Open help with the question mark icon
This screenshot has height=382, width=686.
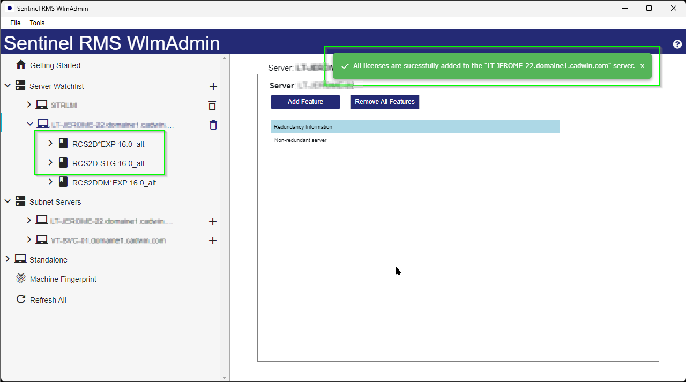point(677,44)
